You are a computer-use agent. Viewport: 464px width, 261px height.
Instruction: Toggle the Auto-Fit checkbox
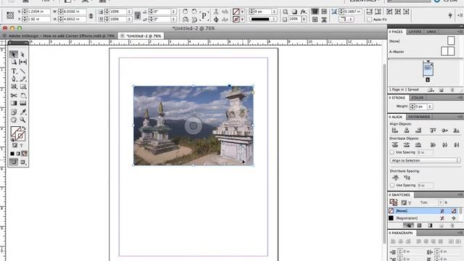coord(369,20)
